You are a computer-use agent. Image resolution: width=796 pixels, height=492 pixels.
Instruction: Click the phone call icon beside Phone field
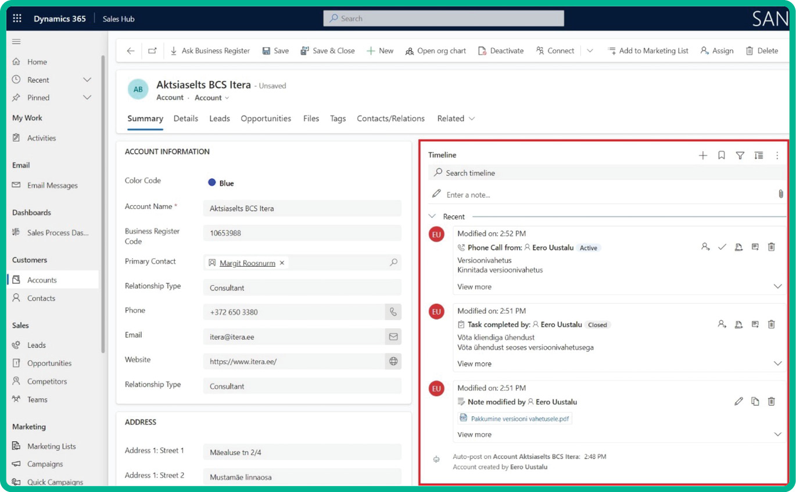393,312
